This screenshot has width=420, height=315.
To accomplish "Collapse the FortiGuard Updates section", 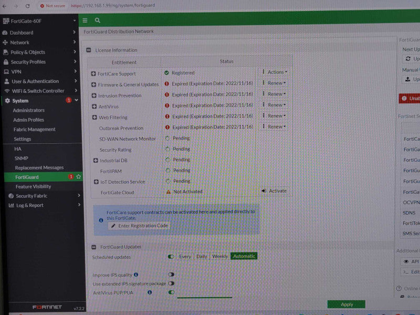I will click(x=94, y=247).
